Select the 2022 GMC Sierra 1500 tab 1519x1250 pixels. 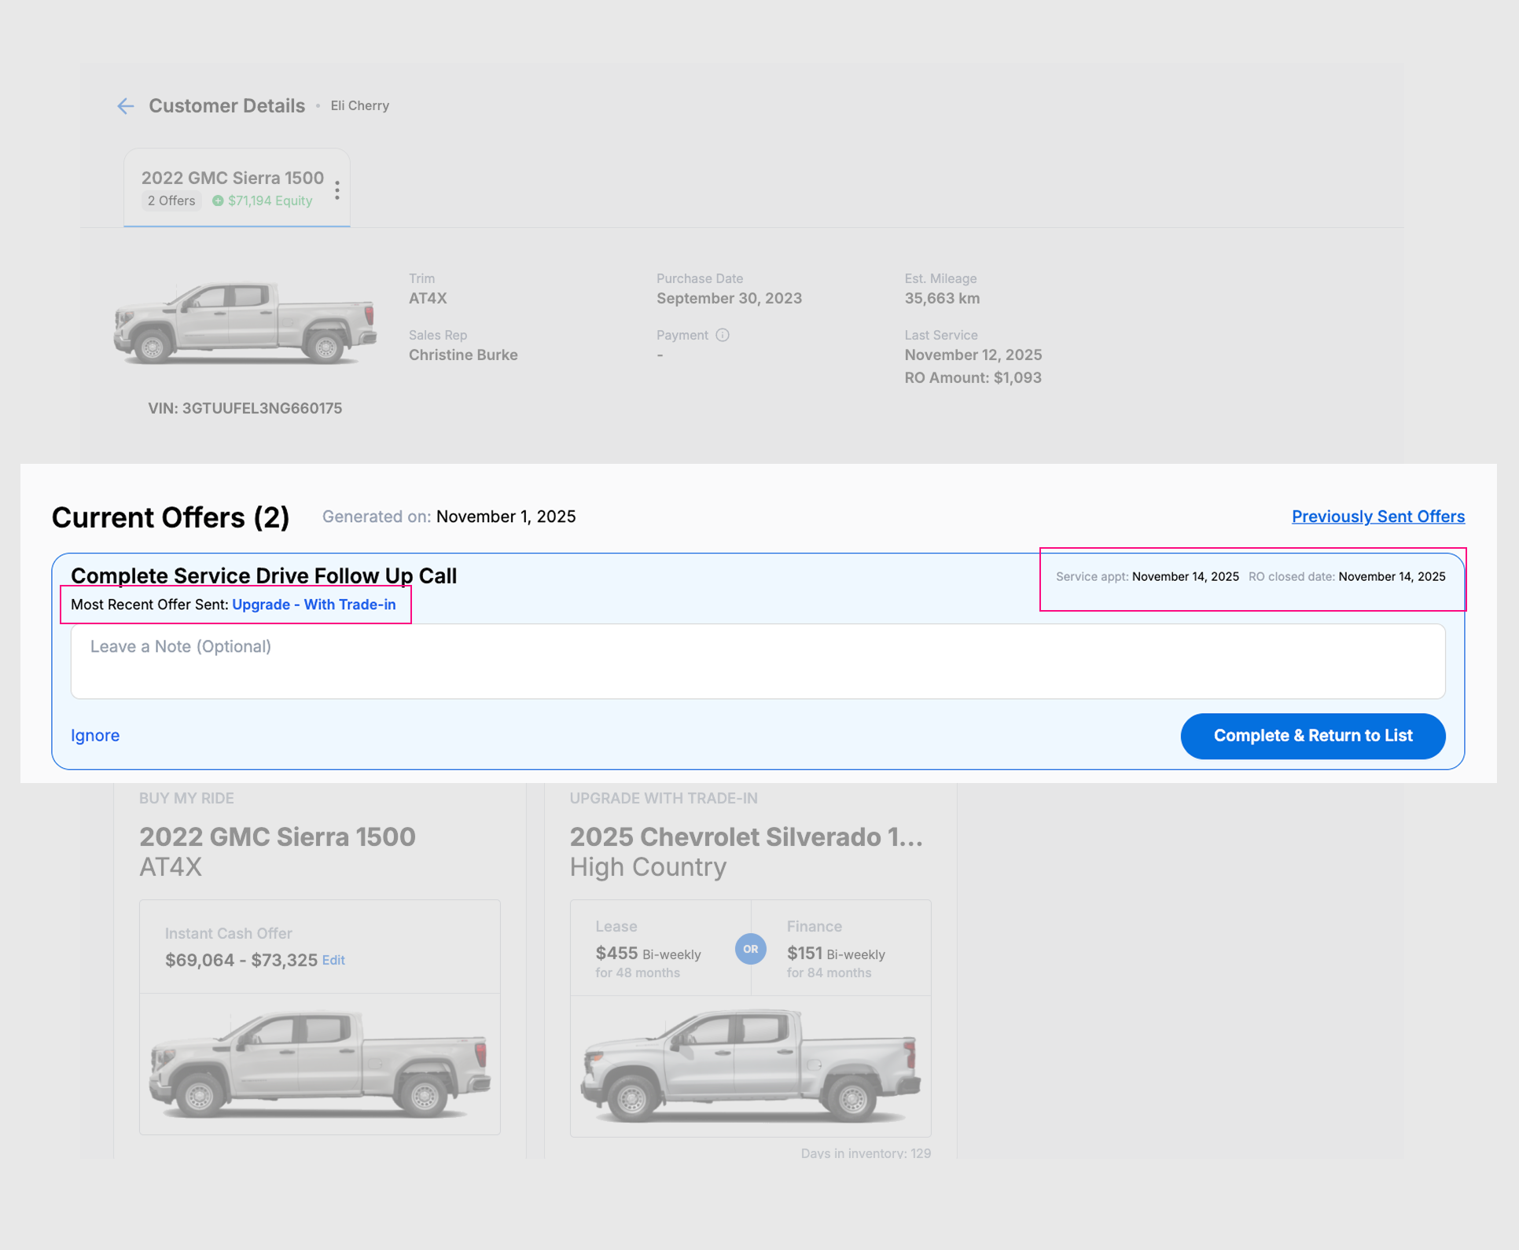tap(232, 178)
